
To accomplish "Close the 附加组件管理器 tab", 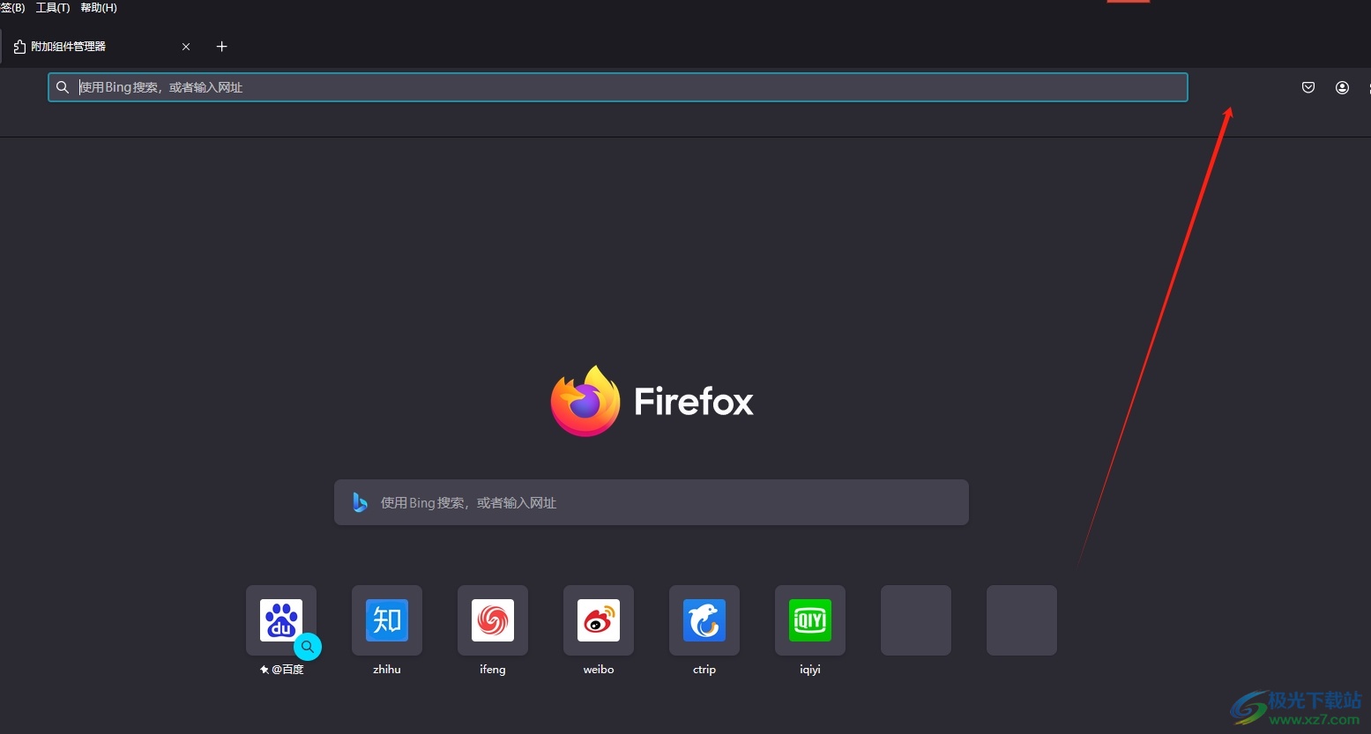I will coord(186,47).
